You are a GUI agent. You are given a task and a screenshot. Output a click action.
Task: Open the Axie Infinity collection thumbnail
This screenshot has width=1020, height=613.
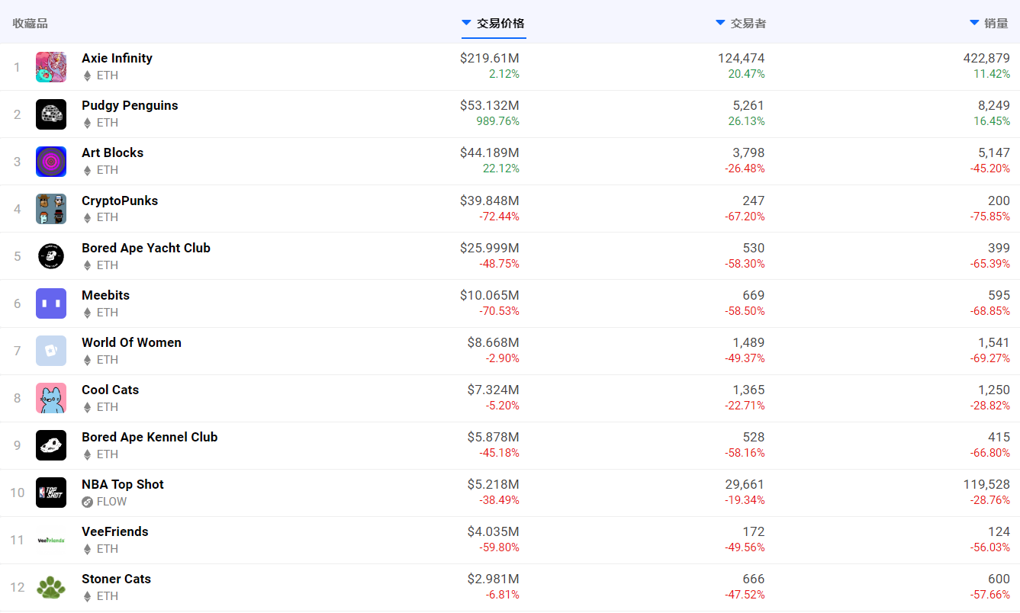pos(51,67)
